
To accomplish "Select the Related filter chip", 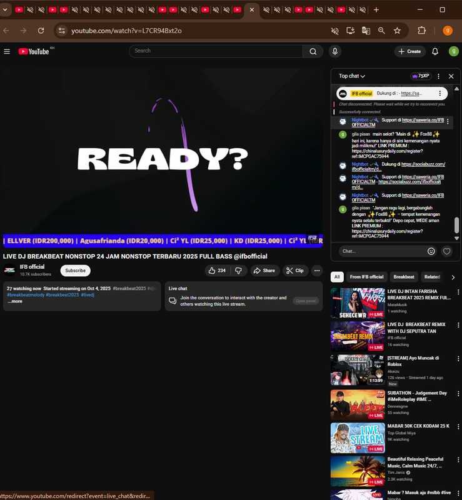I will [x=432, y=277].
